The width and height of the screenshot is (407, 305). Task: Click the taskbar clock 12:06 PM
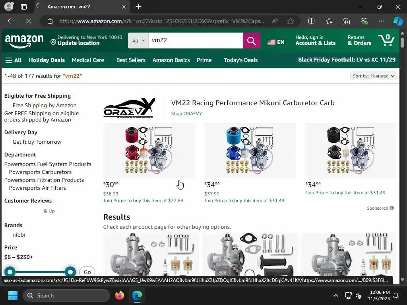[379, 295]
